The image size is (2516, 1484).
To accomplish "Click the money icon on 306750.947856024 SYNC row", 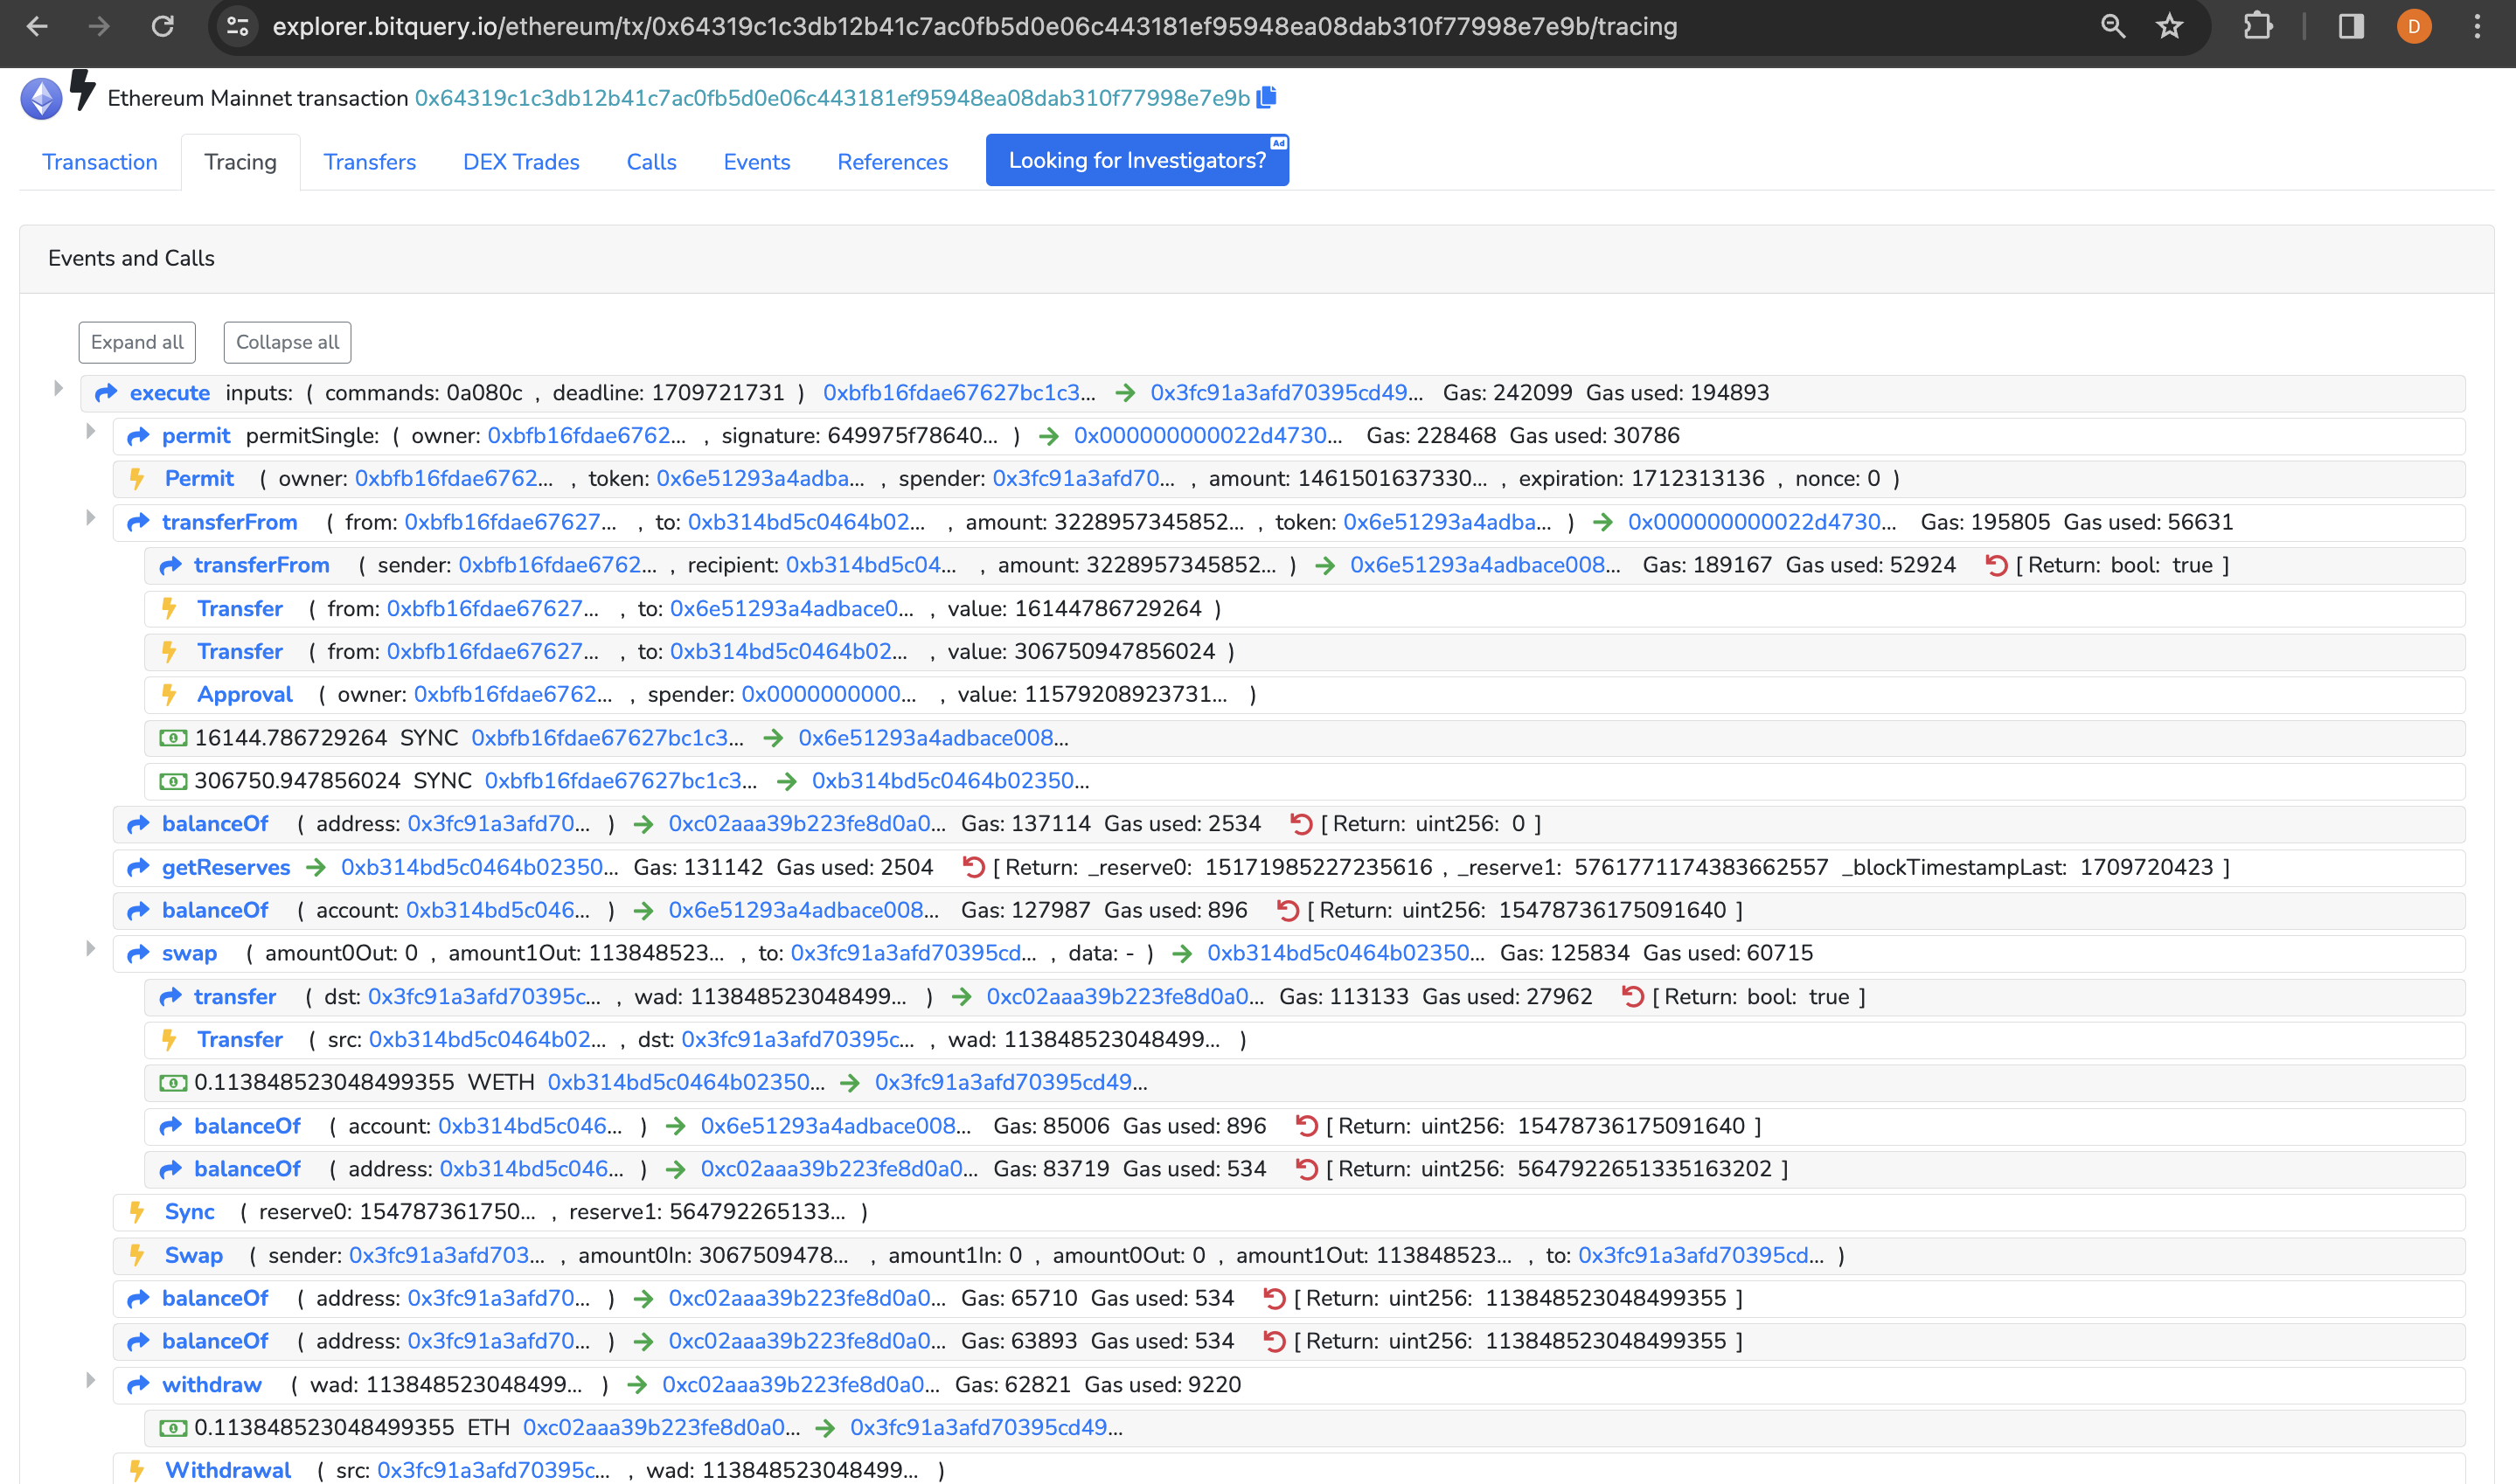I will click(x=173, y=781).
